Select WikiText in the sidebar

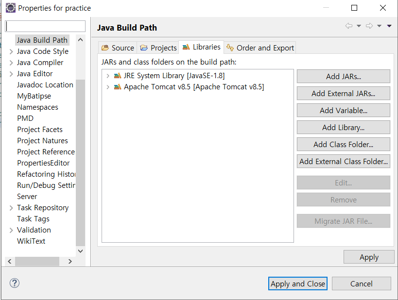click(31, 241)
